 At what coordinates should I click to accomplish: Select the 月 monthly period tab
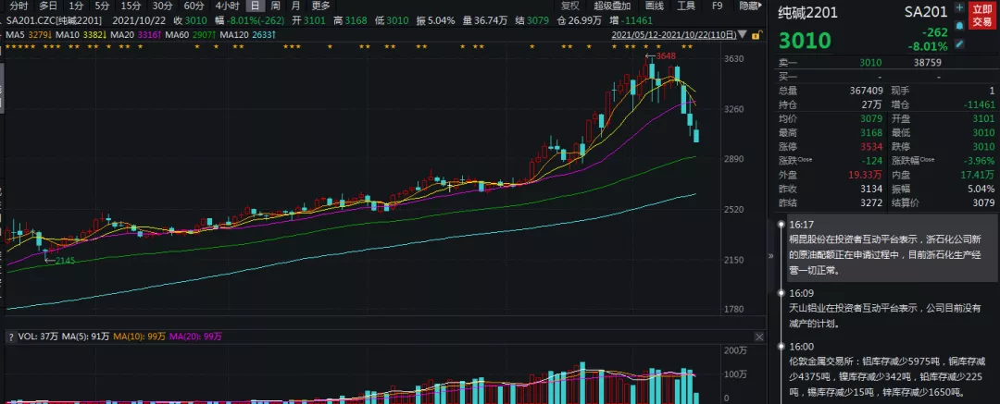coord(295,6)
